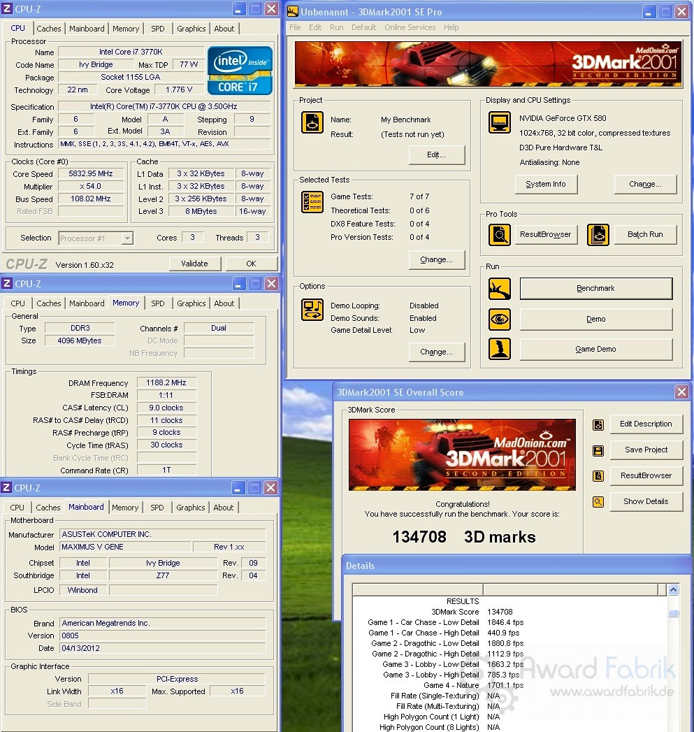Click the ResultBrowser button in Pro Tools
The width and height of the screenshot is (694, 732).
click(x=546, y=234)
